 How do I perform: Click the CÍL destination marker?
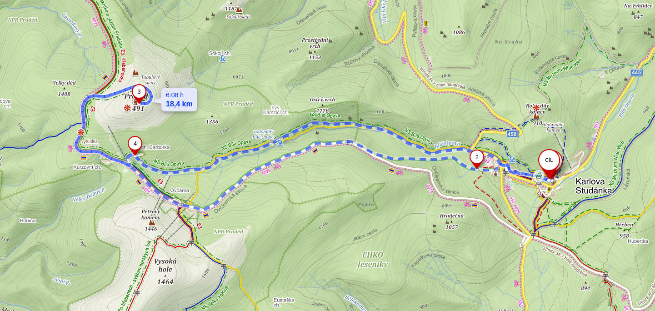pos(549,161)
